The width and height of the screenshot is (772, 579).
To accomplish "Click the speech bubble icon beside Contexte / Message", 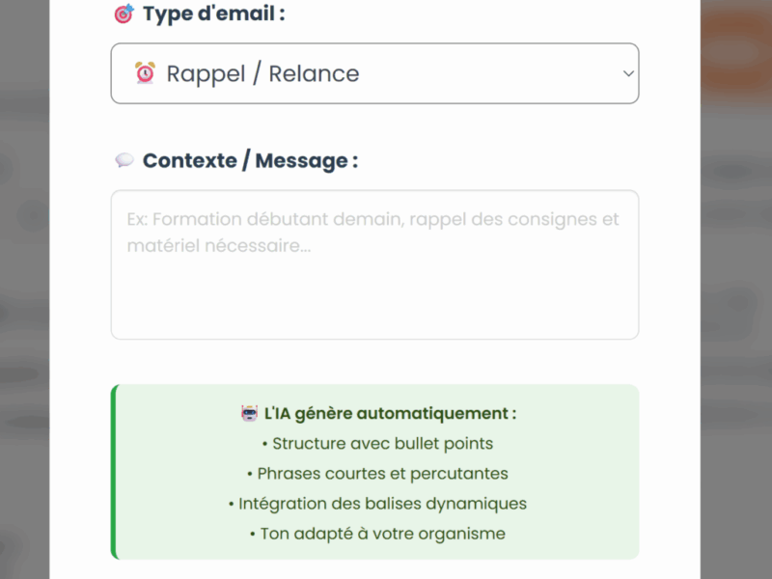I will [124, 159].
